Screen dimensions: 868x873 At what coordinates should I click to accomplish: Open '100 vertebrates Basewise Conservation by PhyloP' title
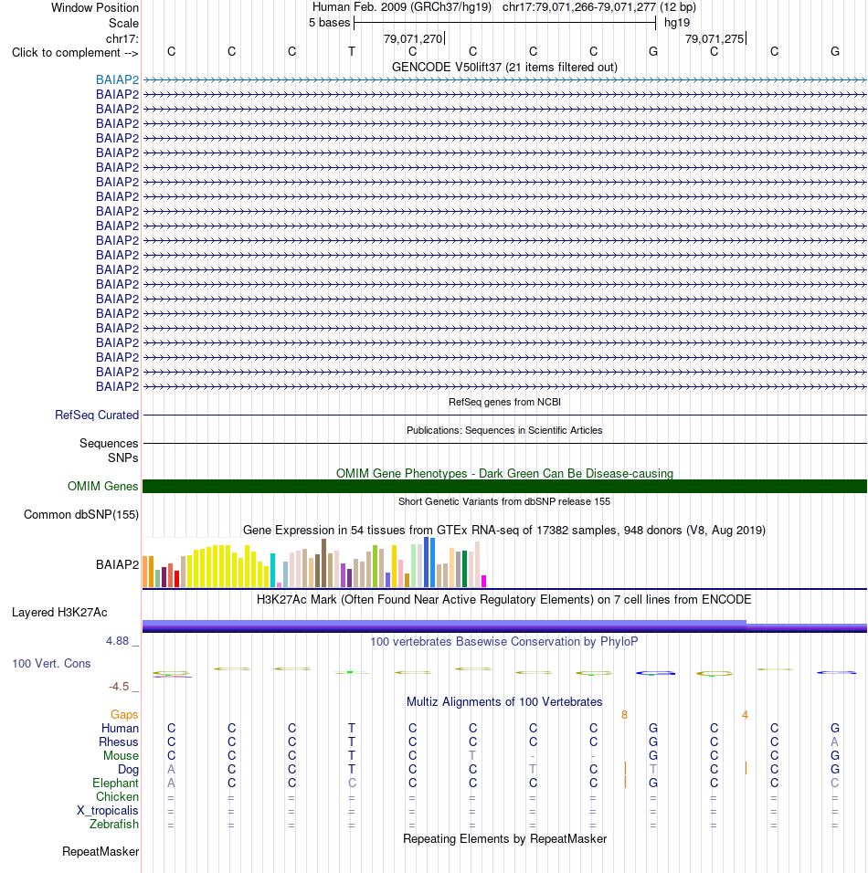[504, 642]
